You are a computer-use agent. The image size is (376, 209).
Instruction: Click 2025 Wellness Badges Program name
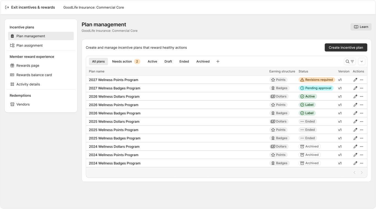[115, 138]
